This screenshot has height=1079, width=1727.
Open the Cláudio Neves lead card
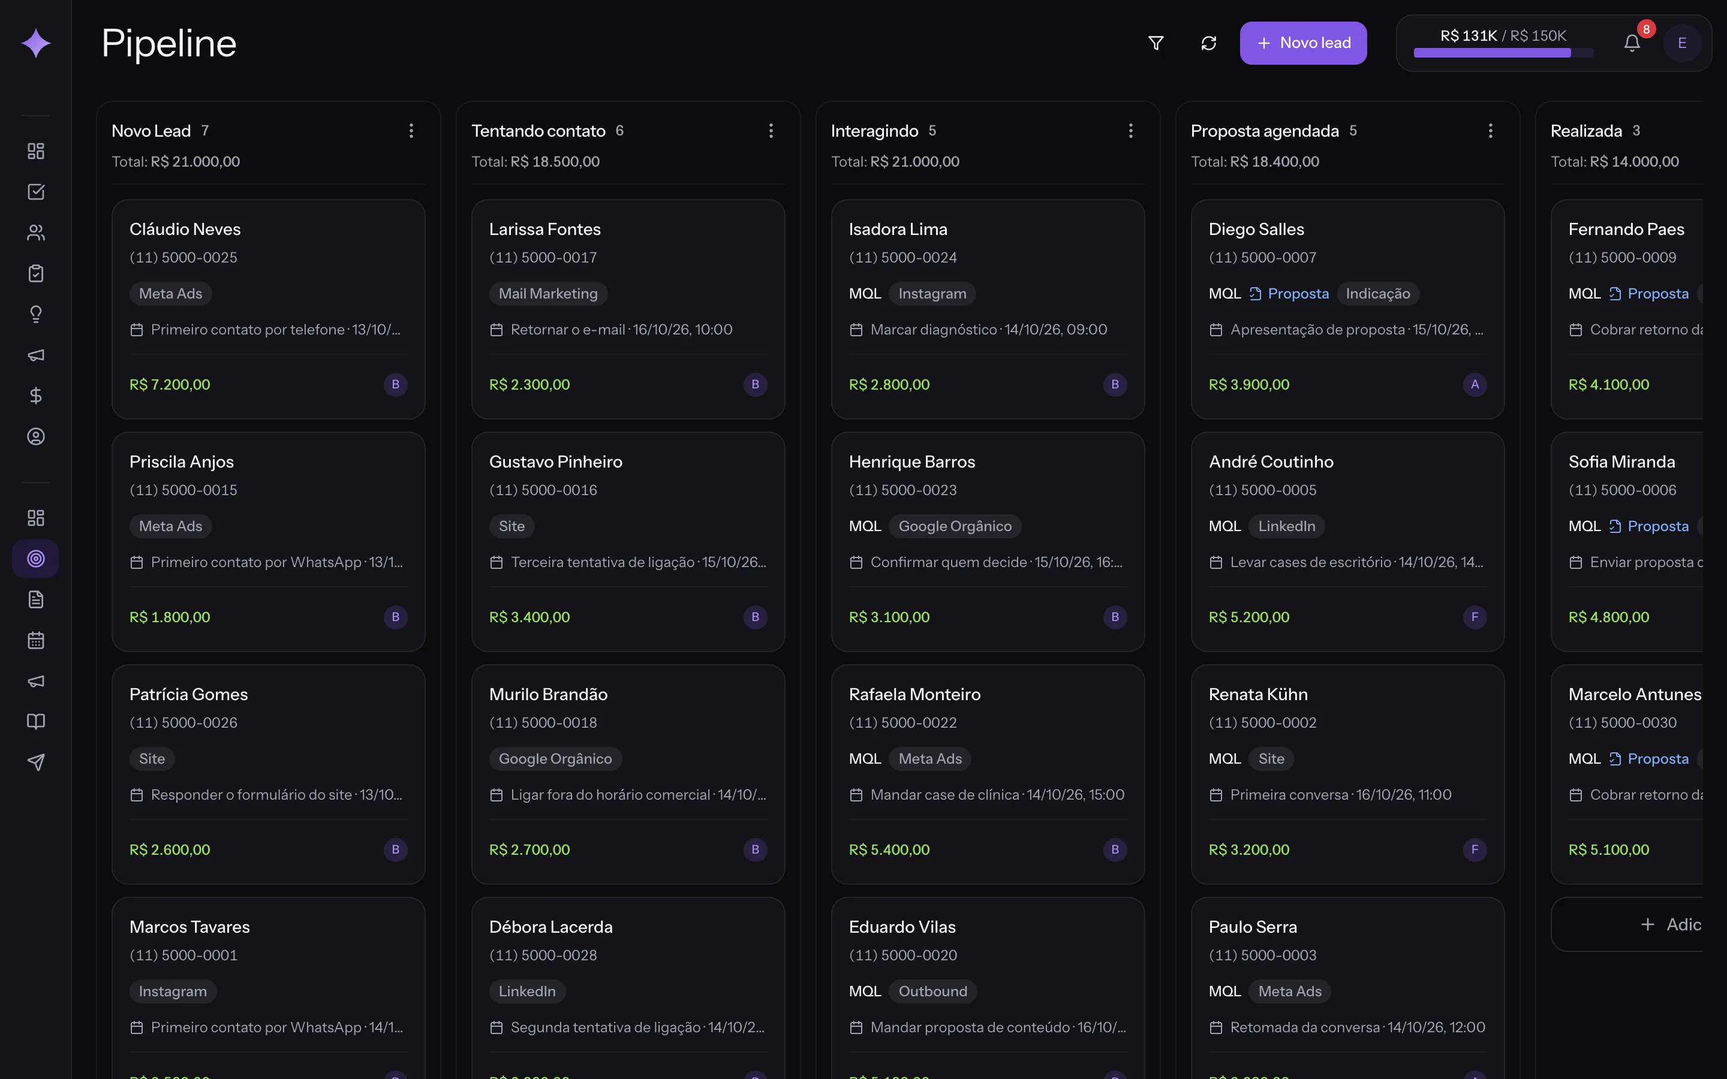268,309
